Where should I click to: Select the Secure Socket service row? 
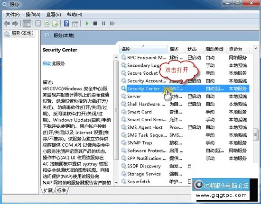tap(185, 73)
